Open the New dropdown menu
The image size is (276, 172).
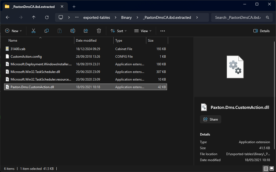tap(13, 31)
